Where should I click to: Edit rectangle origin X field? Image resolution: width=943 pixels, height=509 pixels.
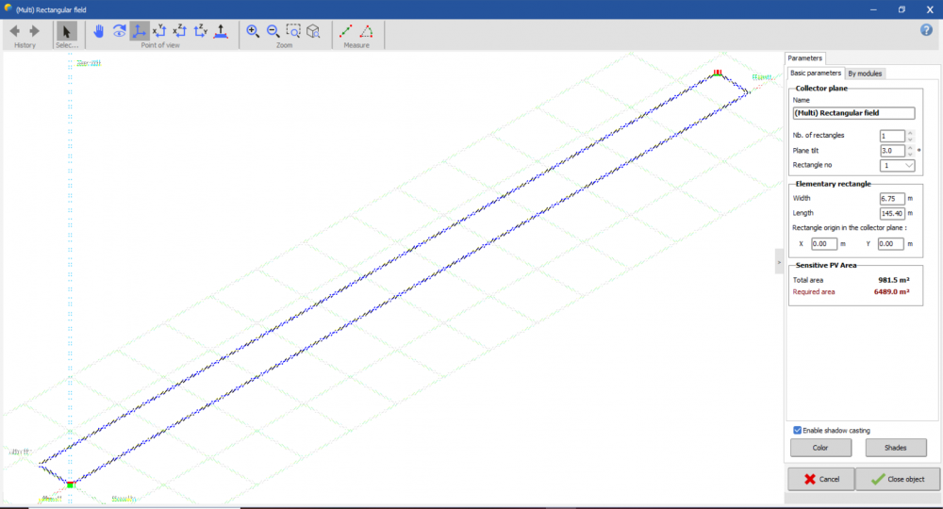[824, 243]
